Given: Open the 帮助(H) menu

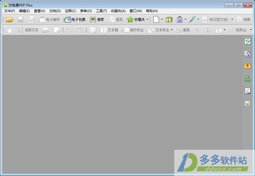Looking at the screenshot, I should (x=152, y=11).
